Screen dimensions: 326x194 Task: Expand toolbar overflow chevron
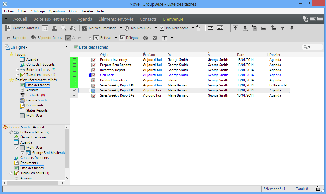226,26
